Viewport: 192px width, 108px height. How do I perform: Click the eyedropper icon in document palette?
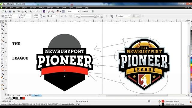pyautogui.click(x=9, y=98)
